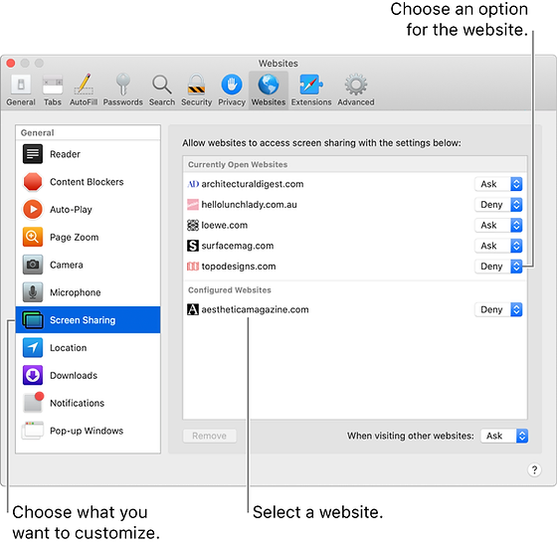557x545 pixels.
Task: Open the Ask dropdown for architecturaldigest.com
Action: tap(498, 184)
